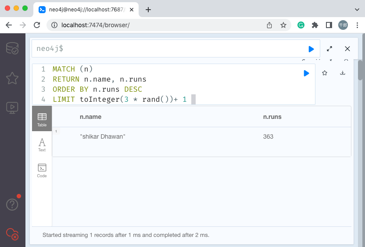Image resolution: width=365 pixels, height=247 pixels.
Task: Click the address bar localhost URL
Action: (x=96, y=25)
